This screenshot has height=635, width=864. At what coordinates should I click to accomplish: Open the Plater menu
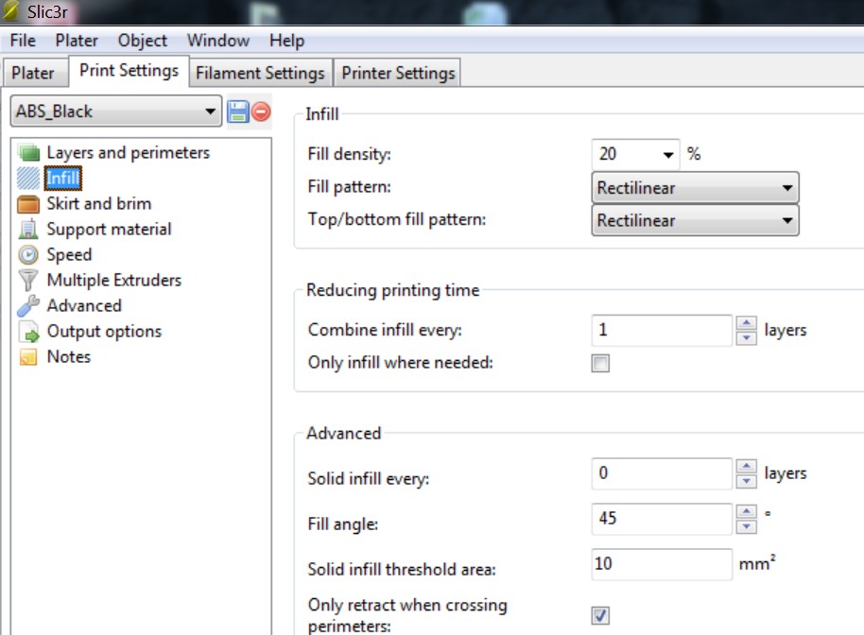pyautogui.click(x=77, y=41)
